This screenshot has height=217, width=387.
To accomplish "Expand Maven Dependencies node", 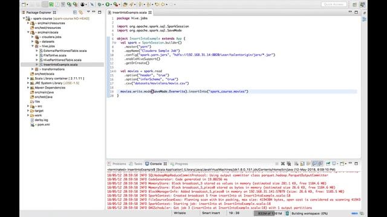I will tap(28, 87).
